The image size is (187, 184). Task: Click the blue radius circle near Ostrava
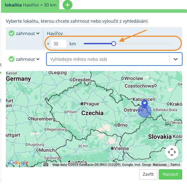coord(145,111)
